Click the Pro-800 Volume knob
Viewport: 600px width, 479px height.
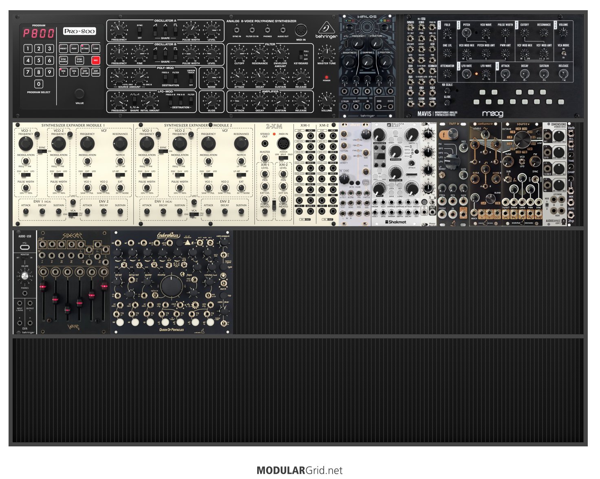tap(326, 101)
